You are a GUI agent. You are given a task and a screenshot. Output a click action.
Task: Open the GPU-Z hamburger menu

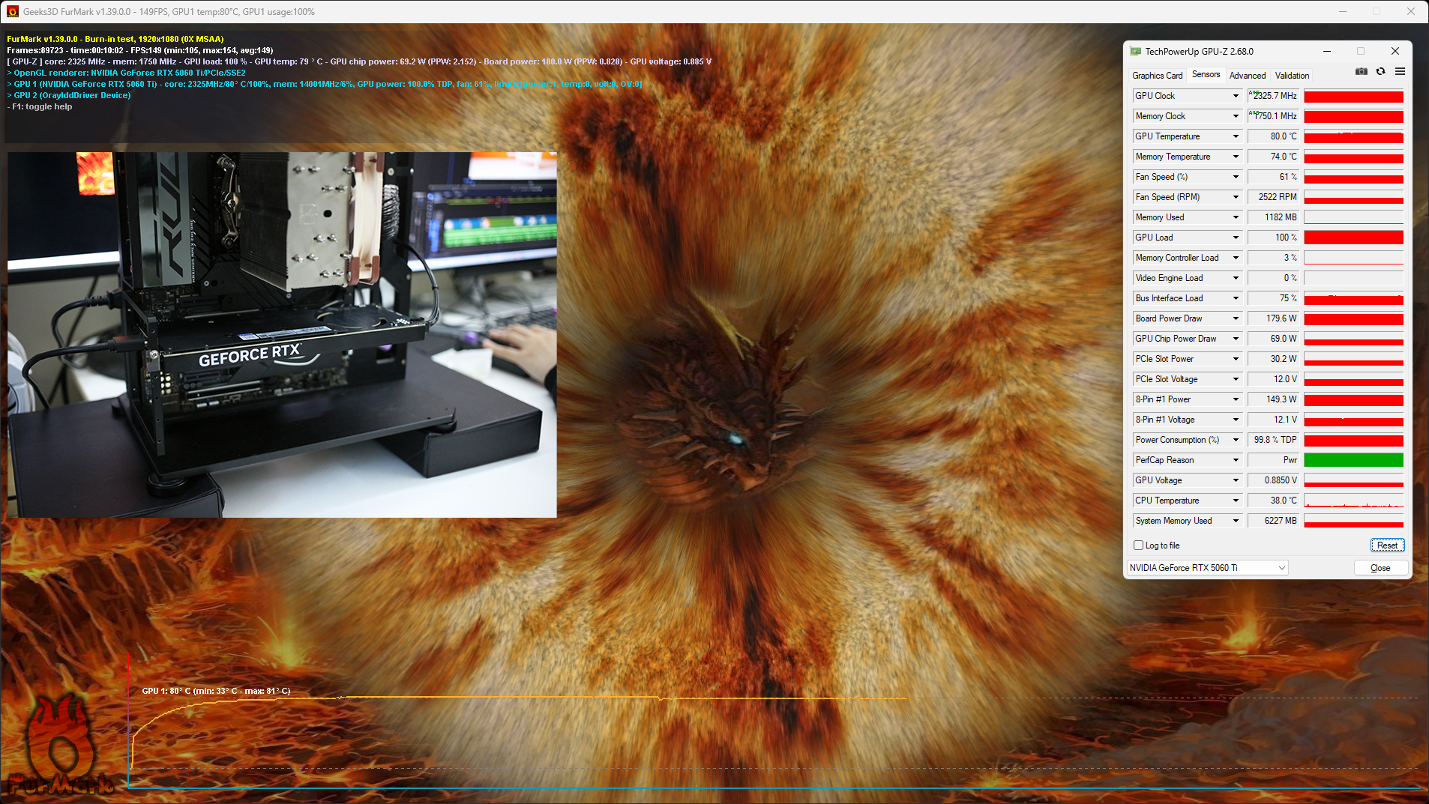click(x=1400, y=72)
